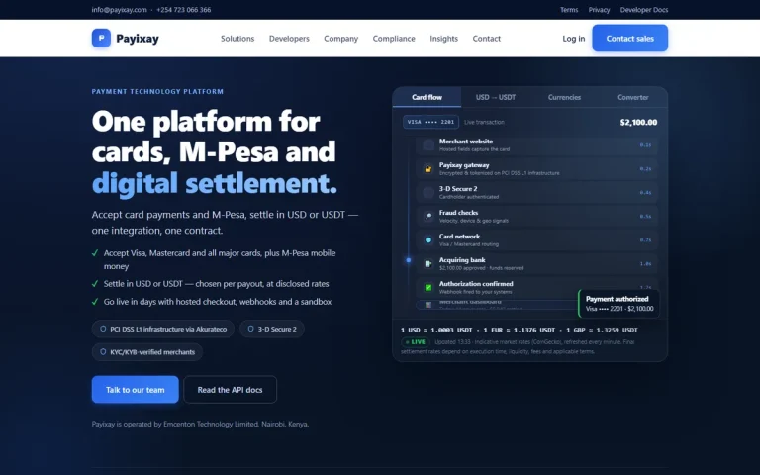Click the Read the API docs button
The image size is (760, 475).
click(x=230, y=389)
